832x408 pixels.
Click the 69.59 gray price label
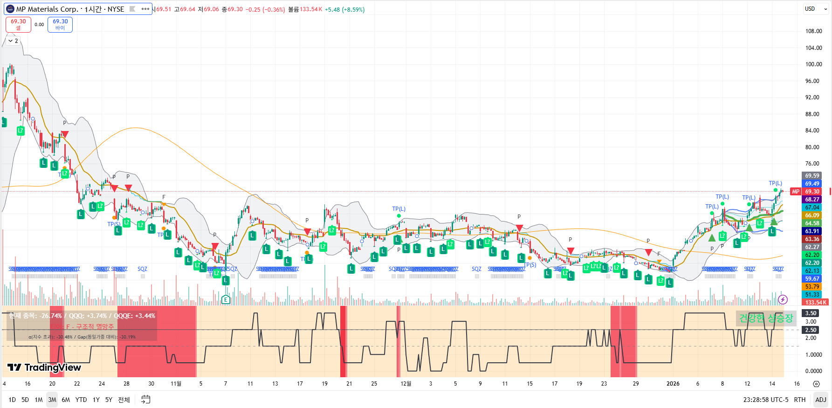point(812,176)
